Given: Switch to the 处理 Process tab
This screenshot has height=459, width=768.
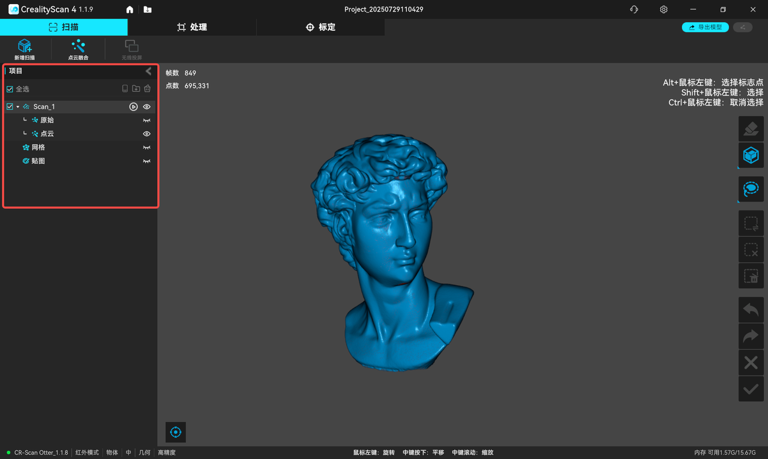Looking at the screenshot, I should point(192,27).
